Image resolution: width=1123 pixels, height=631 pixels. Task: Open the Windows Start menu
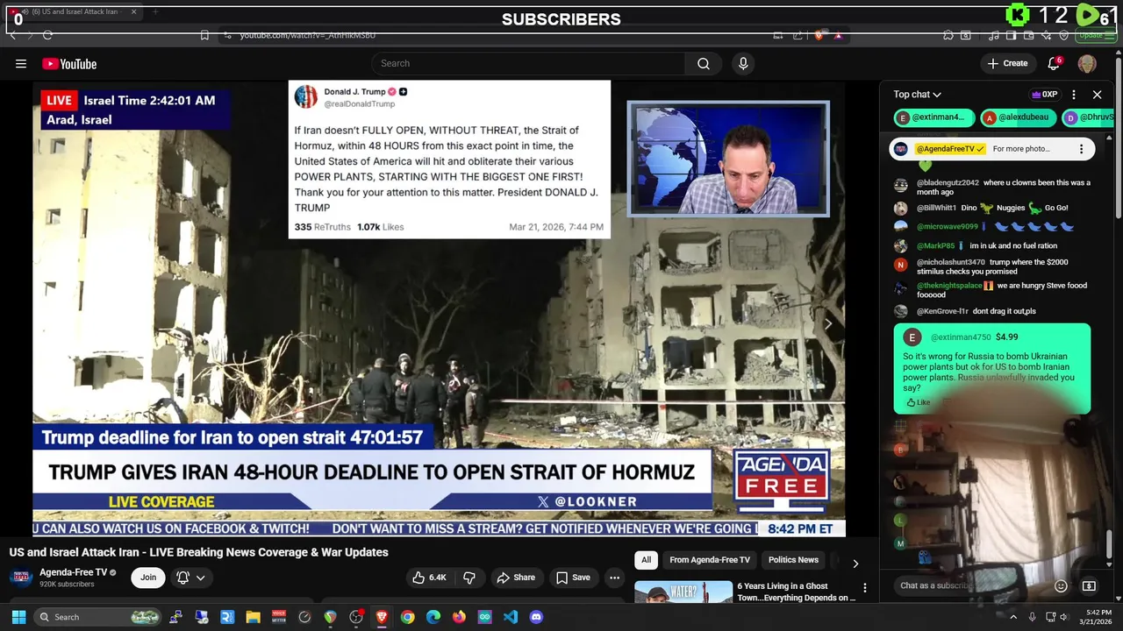tap(18, 617)
